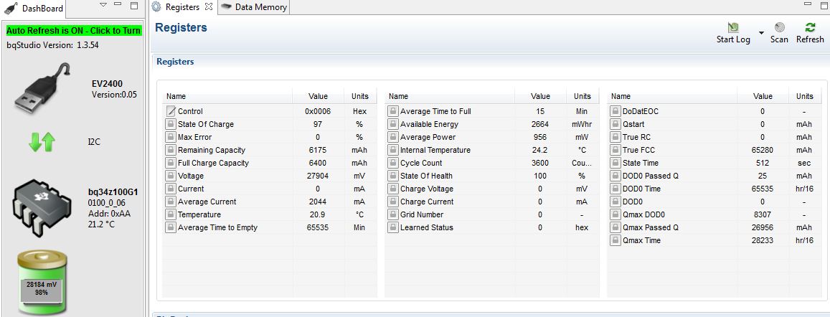The height and width of the screenshot is (317, 830).
Task: Select the Charge Voltage row name
Action: click(x=427, y=189)
